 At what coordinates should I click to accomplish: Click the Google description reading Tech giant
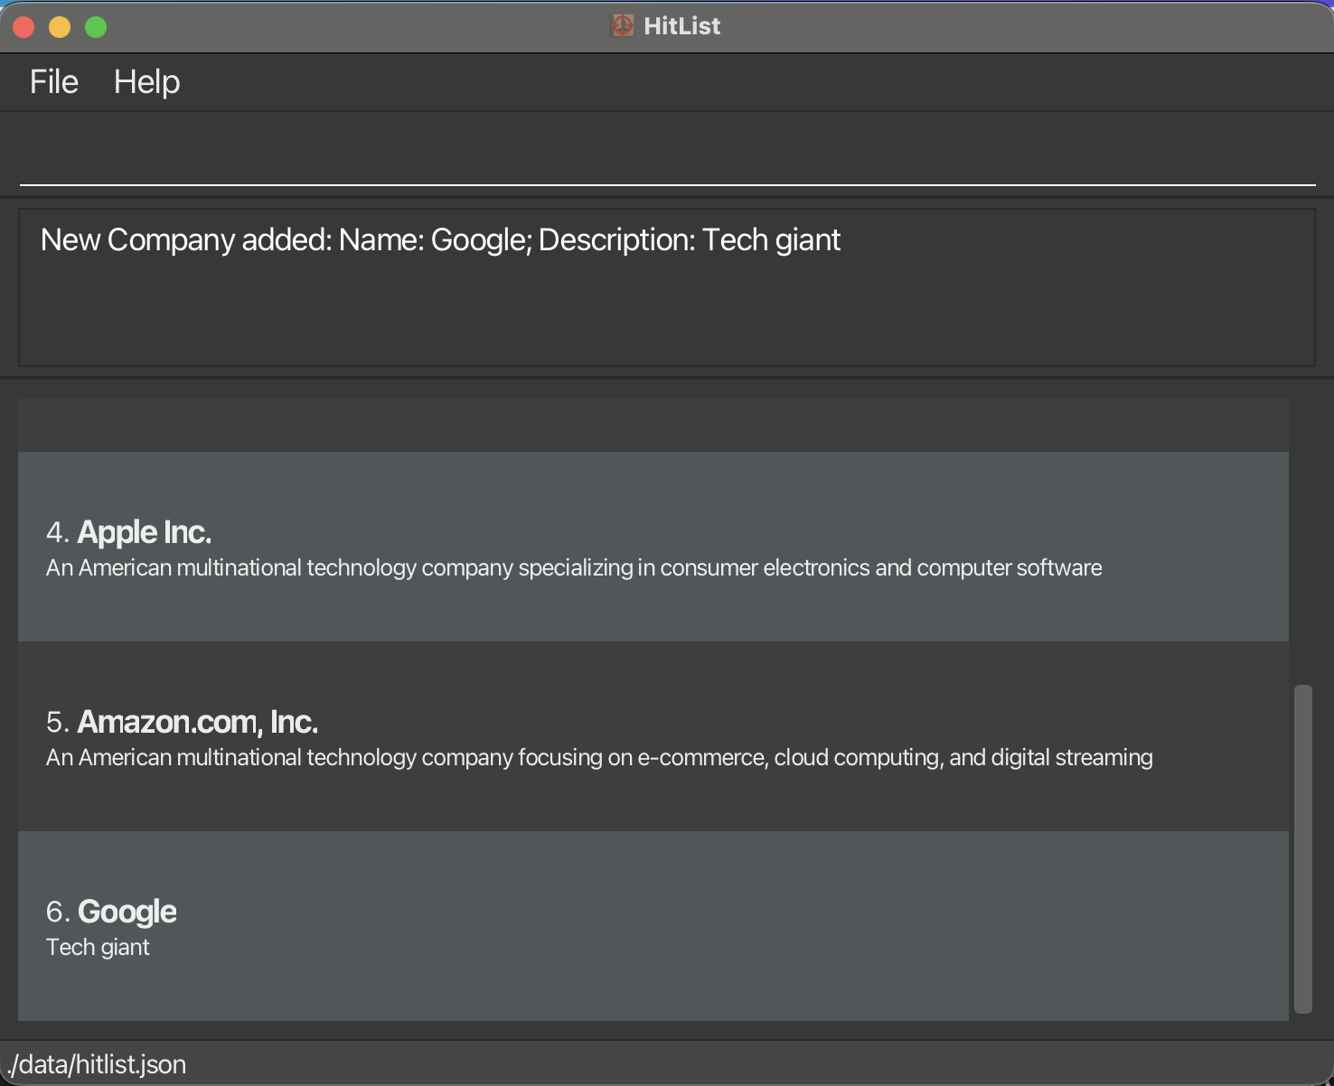point(98,947)
